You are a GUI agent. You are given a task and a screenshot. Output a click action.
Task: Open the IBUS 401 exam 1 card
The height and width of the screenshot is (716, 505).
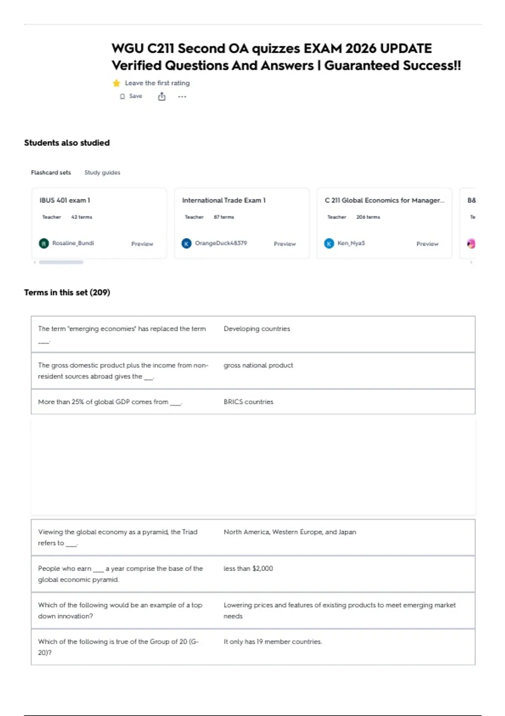(99, 223)
